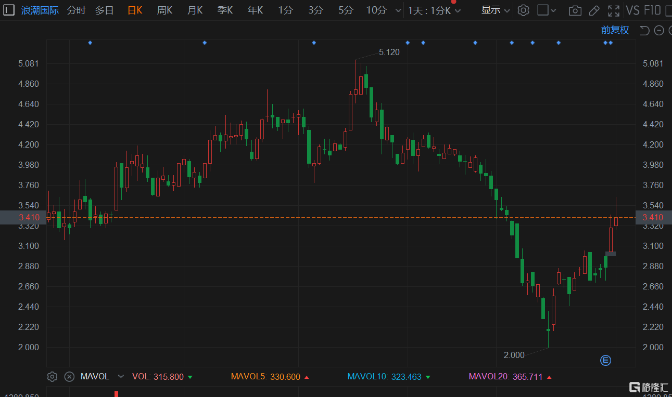This screenshot has height=397, width=672.
Task: Open the F10 company info
Action: point(652,10)
